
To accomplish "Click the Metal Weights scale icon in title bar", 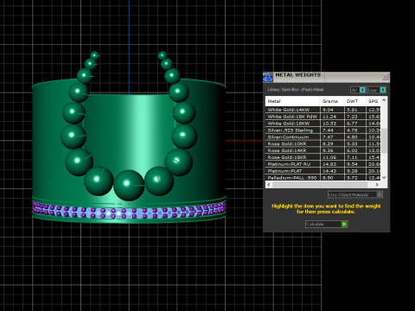I will pos(268,77).
